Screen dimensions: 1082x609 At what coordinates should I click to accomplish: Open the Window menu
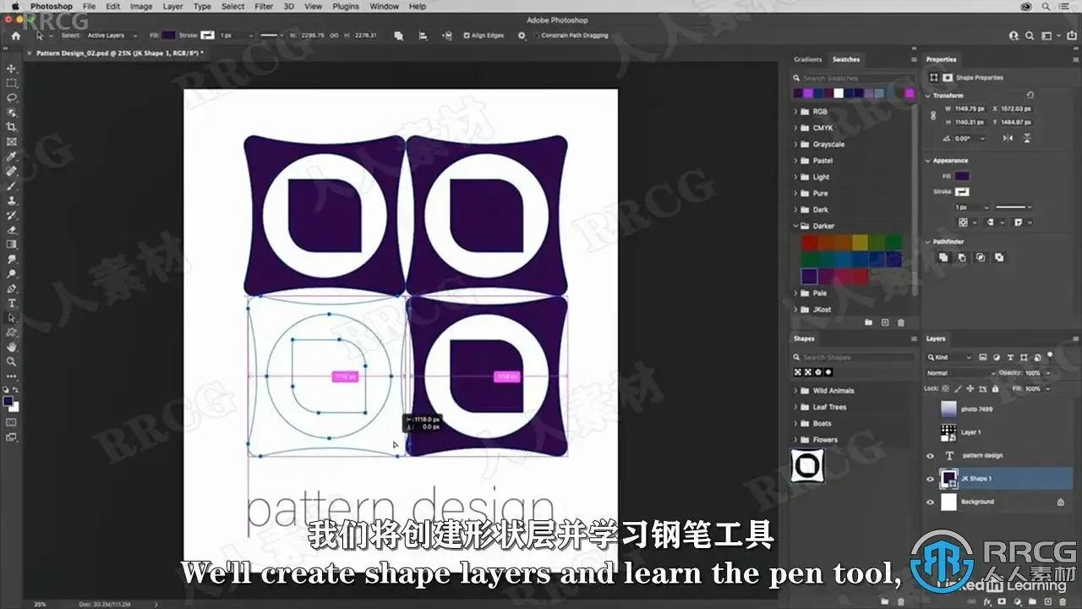(384, 6)
